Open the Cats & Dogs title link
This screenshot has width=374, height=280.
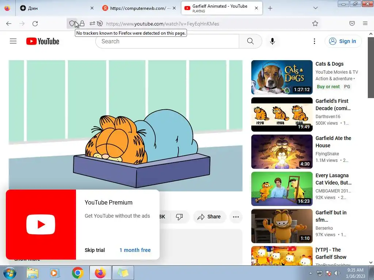click(329, 64)
